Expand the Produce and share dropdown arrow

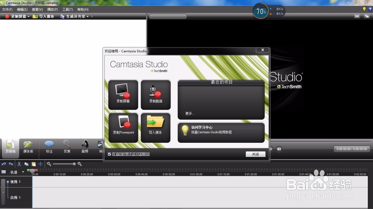click(88, 17)
